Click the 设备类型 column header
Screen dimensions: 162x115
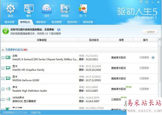coord(42,40)
